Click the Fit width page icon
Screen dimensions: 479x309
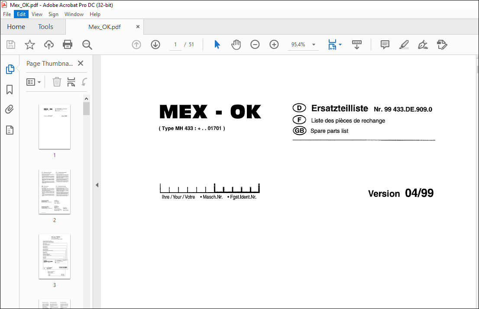(332, 45)
